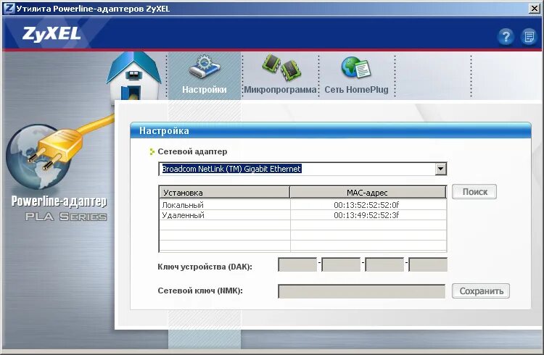Switch to the Сеть HomePlug tab

[x=356, y=76]
